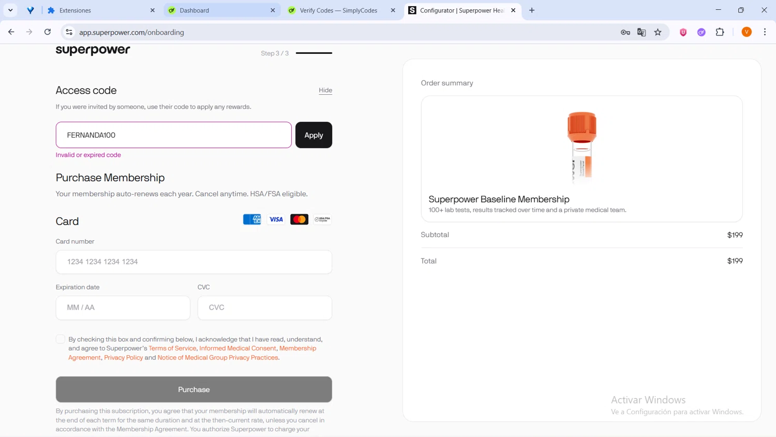Click the access code input field
The height and width of the screenshot is (437, 776).
pyautogui.click(x=174, y=135)
